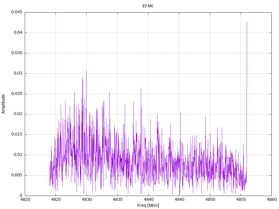Screen dimensions: 279x209
Task: Click the 0.025 y-axis tick label
Action: (x=17, y=94)
